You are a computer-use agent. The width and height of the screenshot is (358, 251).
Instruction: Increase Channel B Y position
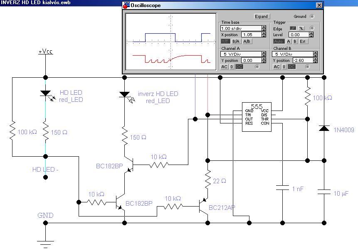[x=315, y=59]
